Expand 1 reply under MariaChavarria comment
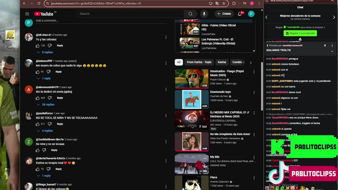 coord(43,176)
